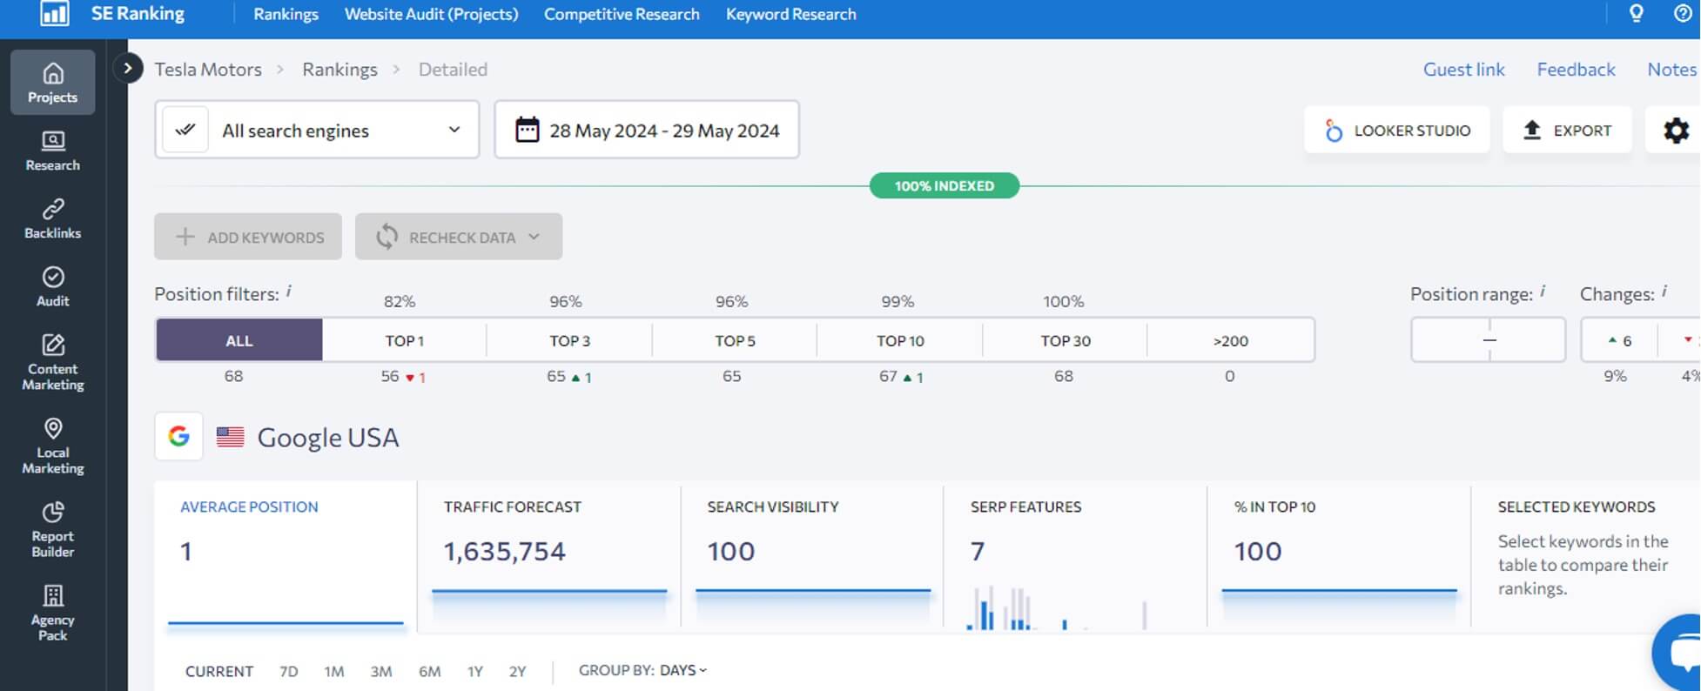Open Research in the sidebar
This screenshot has height=691, width=1701.
[x=53, y=151]
